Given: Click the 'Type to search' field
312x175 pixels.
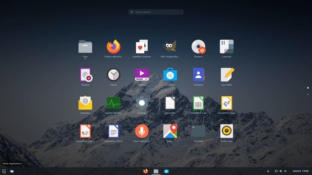Looking at the screenshot, I should 156,12.
